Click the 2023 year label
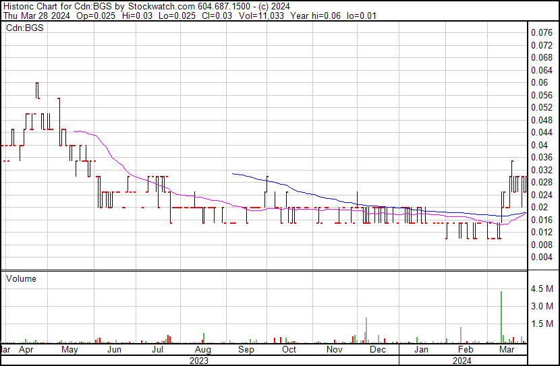The height and width of the screenshot is (366, 560). pyautogui.click(x=198, y=361)
